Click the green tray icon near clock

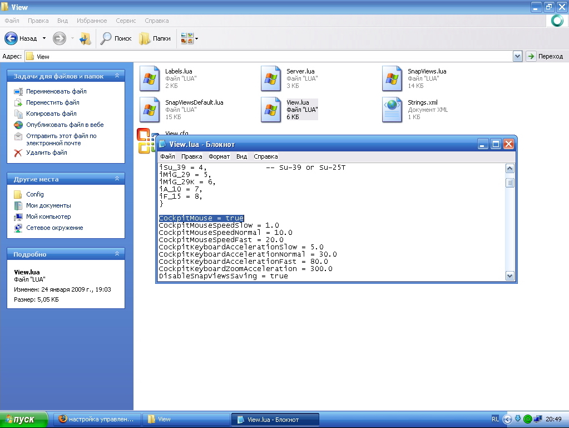[x=528, y=419]
